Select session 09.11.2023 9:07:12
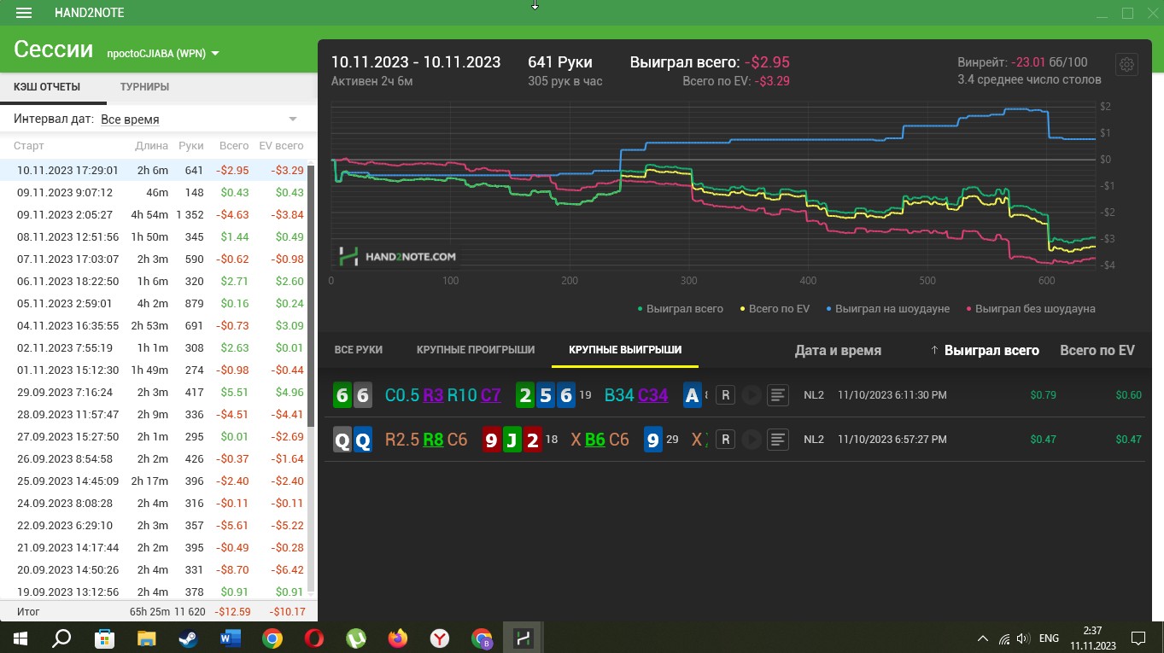Screen dimensions: 1164x653 pos(154,193)
